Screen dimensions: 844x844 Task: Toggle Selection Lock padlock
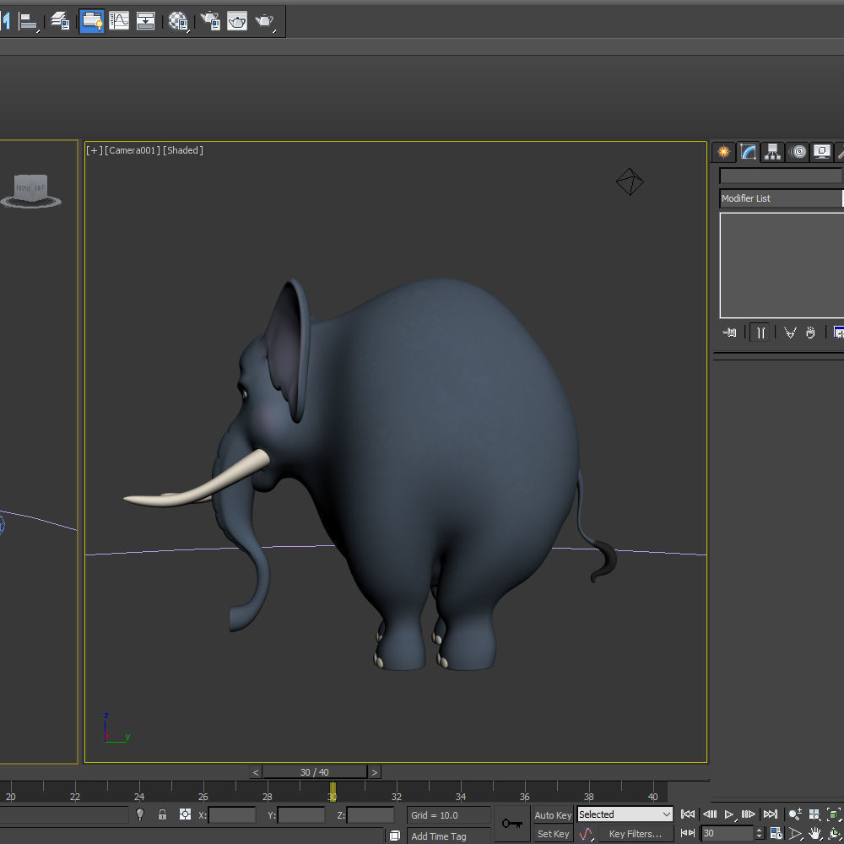(162, 814)
